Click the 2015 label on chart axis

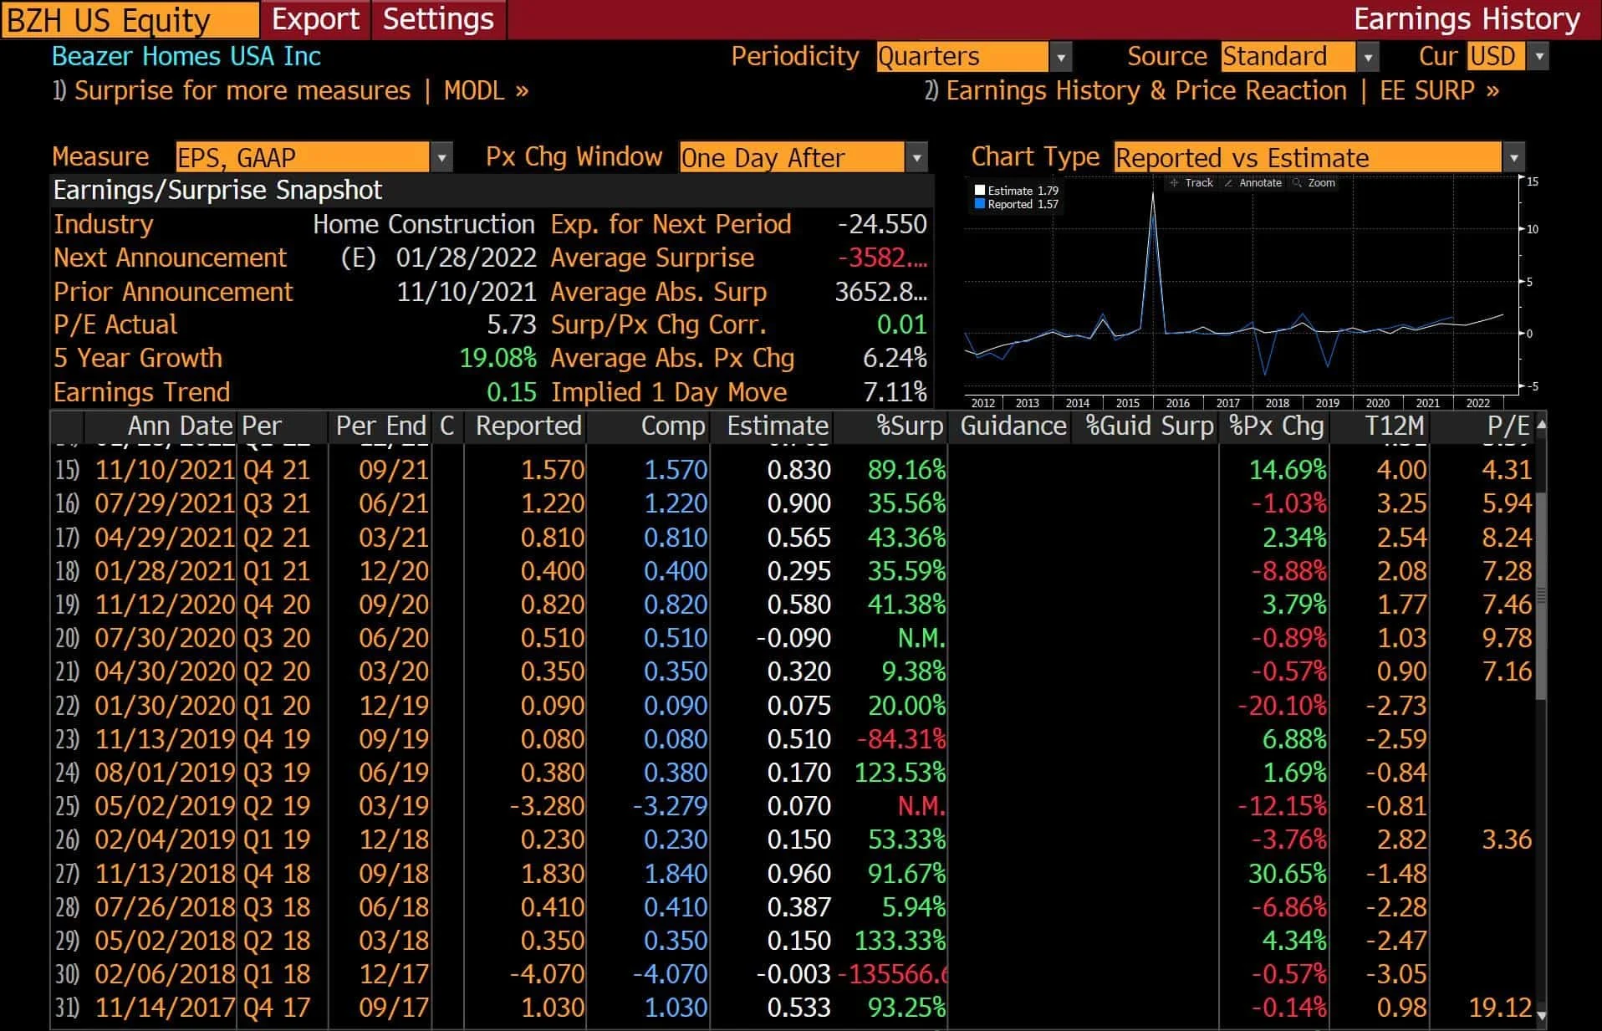tap(1127, 403)
